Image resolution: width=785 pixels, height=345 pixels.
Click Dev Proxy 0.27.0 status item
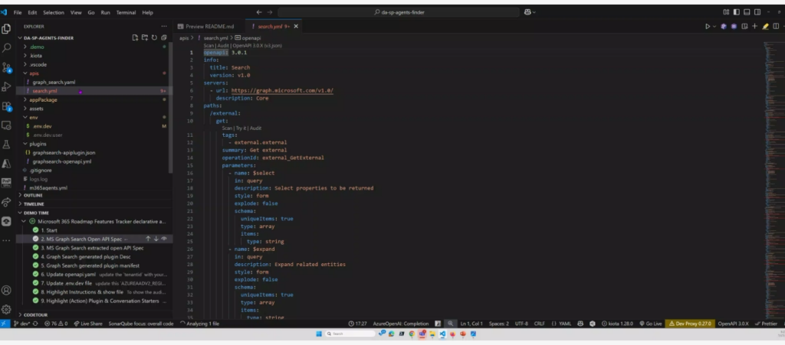coord(690,324)
